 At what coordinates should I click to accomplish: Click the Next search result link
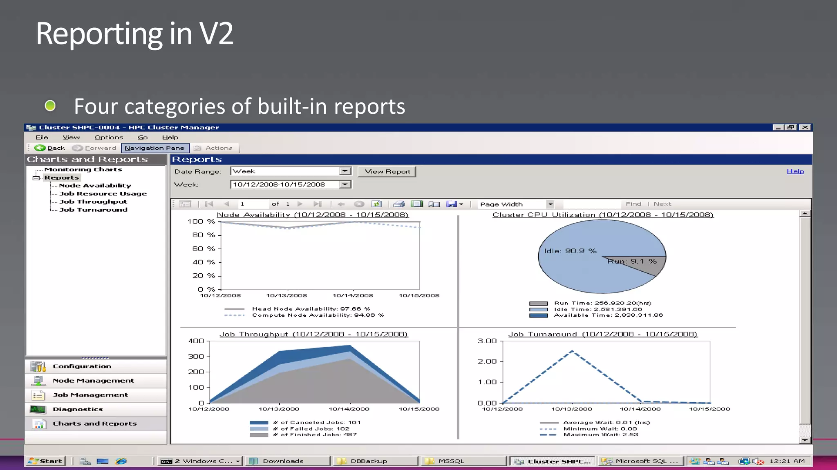(662, 204)
